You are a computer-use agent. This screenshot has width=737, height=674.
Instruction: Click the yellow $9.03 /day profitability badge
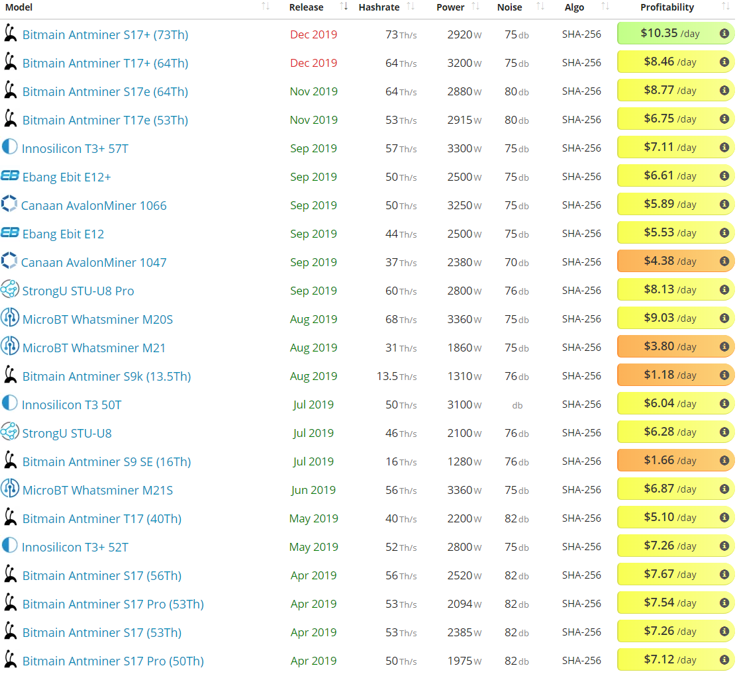coord(676,318)
